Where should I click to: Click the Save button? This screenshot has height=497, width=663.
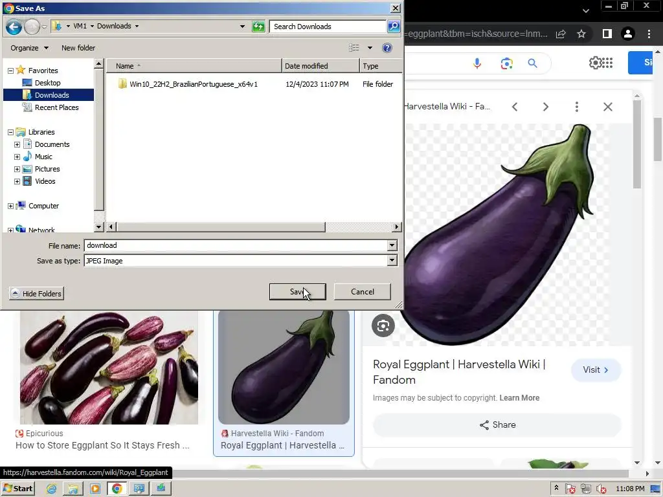(298, 292)
